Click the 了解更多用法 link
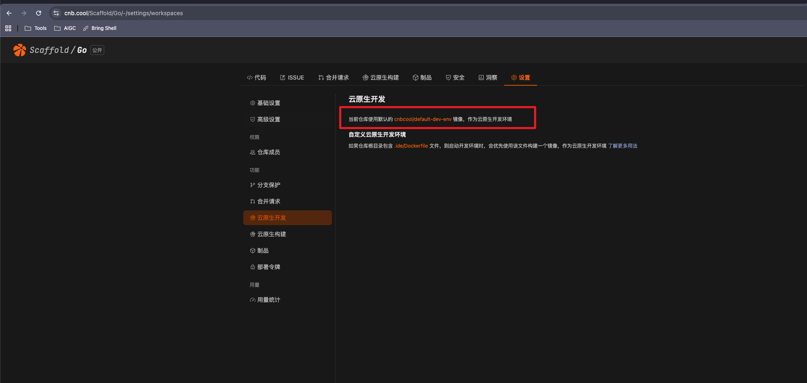807x383 pixels. [622, 146]
